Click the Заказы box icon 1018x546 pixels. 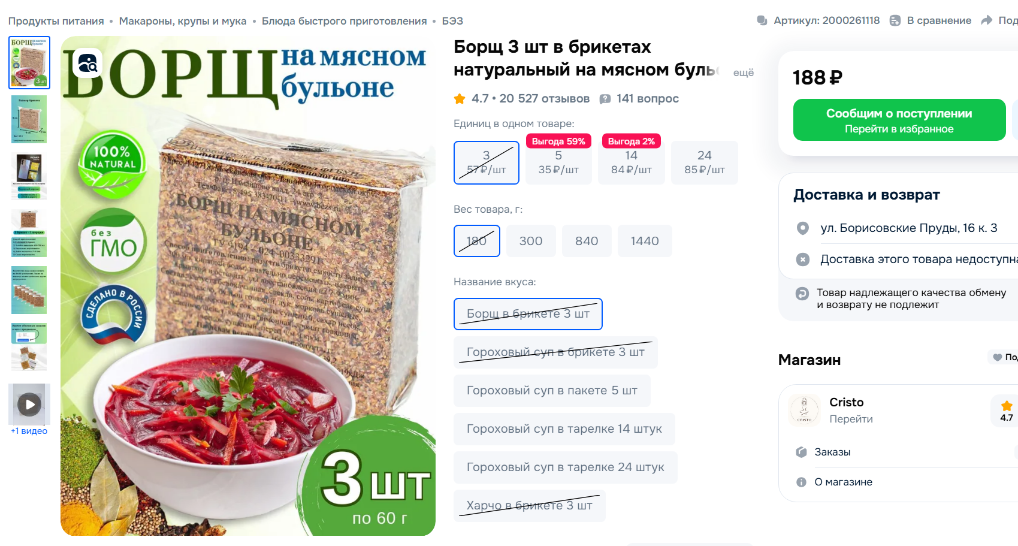pos(801,452)
